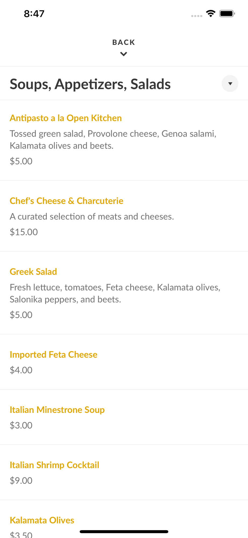Image resolution: width=248 pixels, height=538 pixels.
Task: Click the down chevron under BACK
Action: coord(123,54)
